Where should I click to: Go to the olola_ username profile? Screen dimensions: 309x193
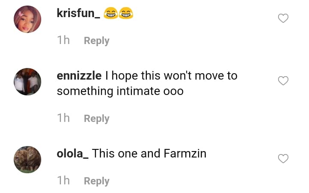pyautogui.click(x=73, y=153)
